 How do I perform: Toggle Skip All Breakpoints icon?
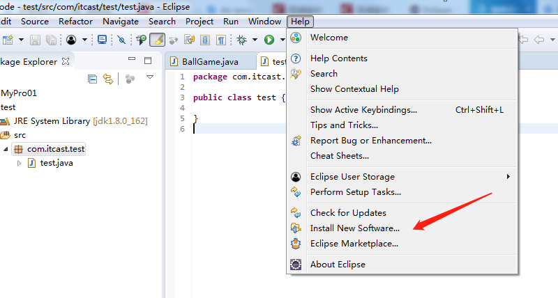point(121,40)
